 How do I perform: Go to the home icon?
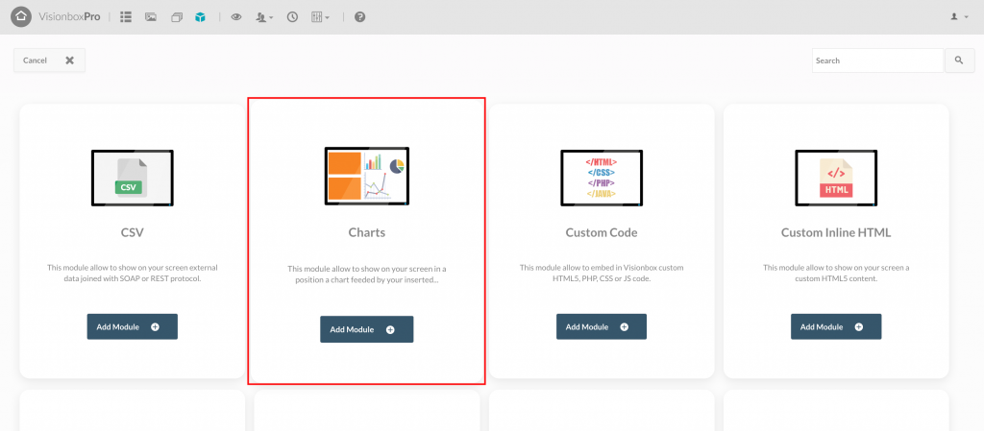point(21,17)
